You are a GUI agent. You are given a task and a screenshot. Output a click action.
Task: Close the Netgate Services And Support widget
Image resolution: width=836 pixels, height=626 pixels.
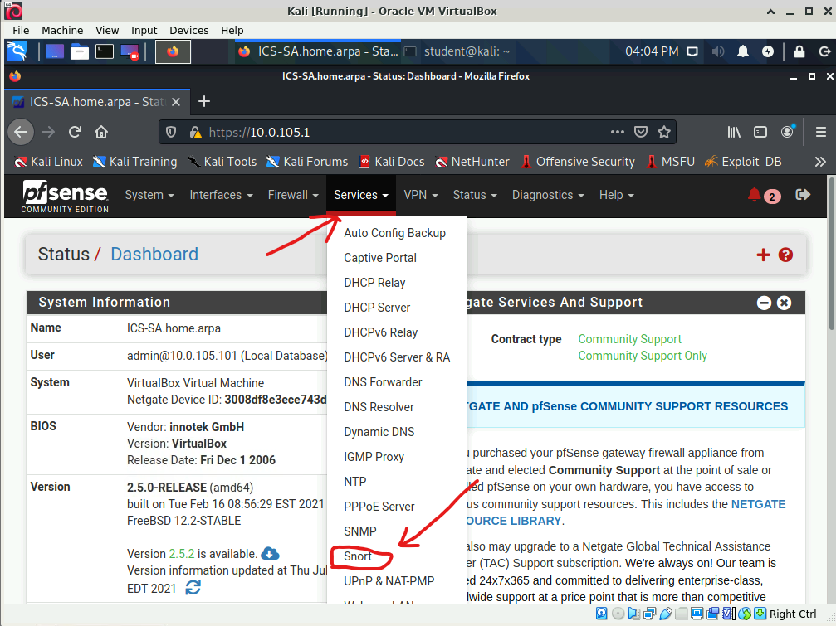[x=784, y=303]
